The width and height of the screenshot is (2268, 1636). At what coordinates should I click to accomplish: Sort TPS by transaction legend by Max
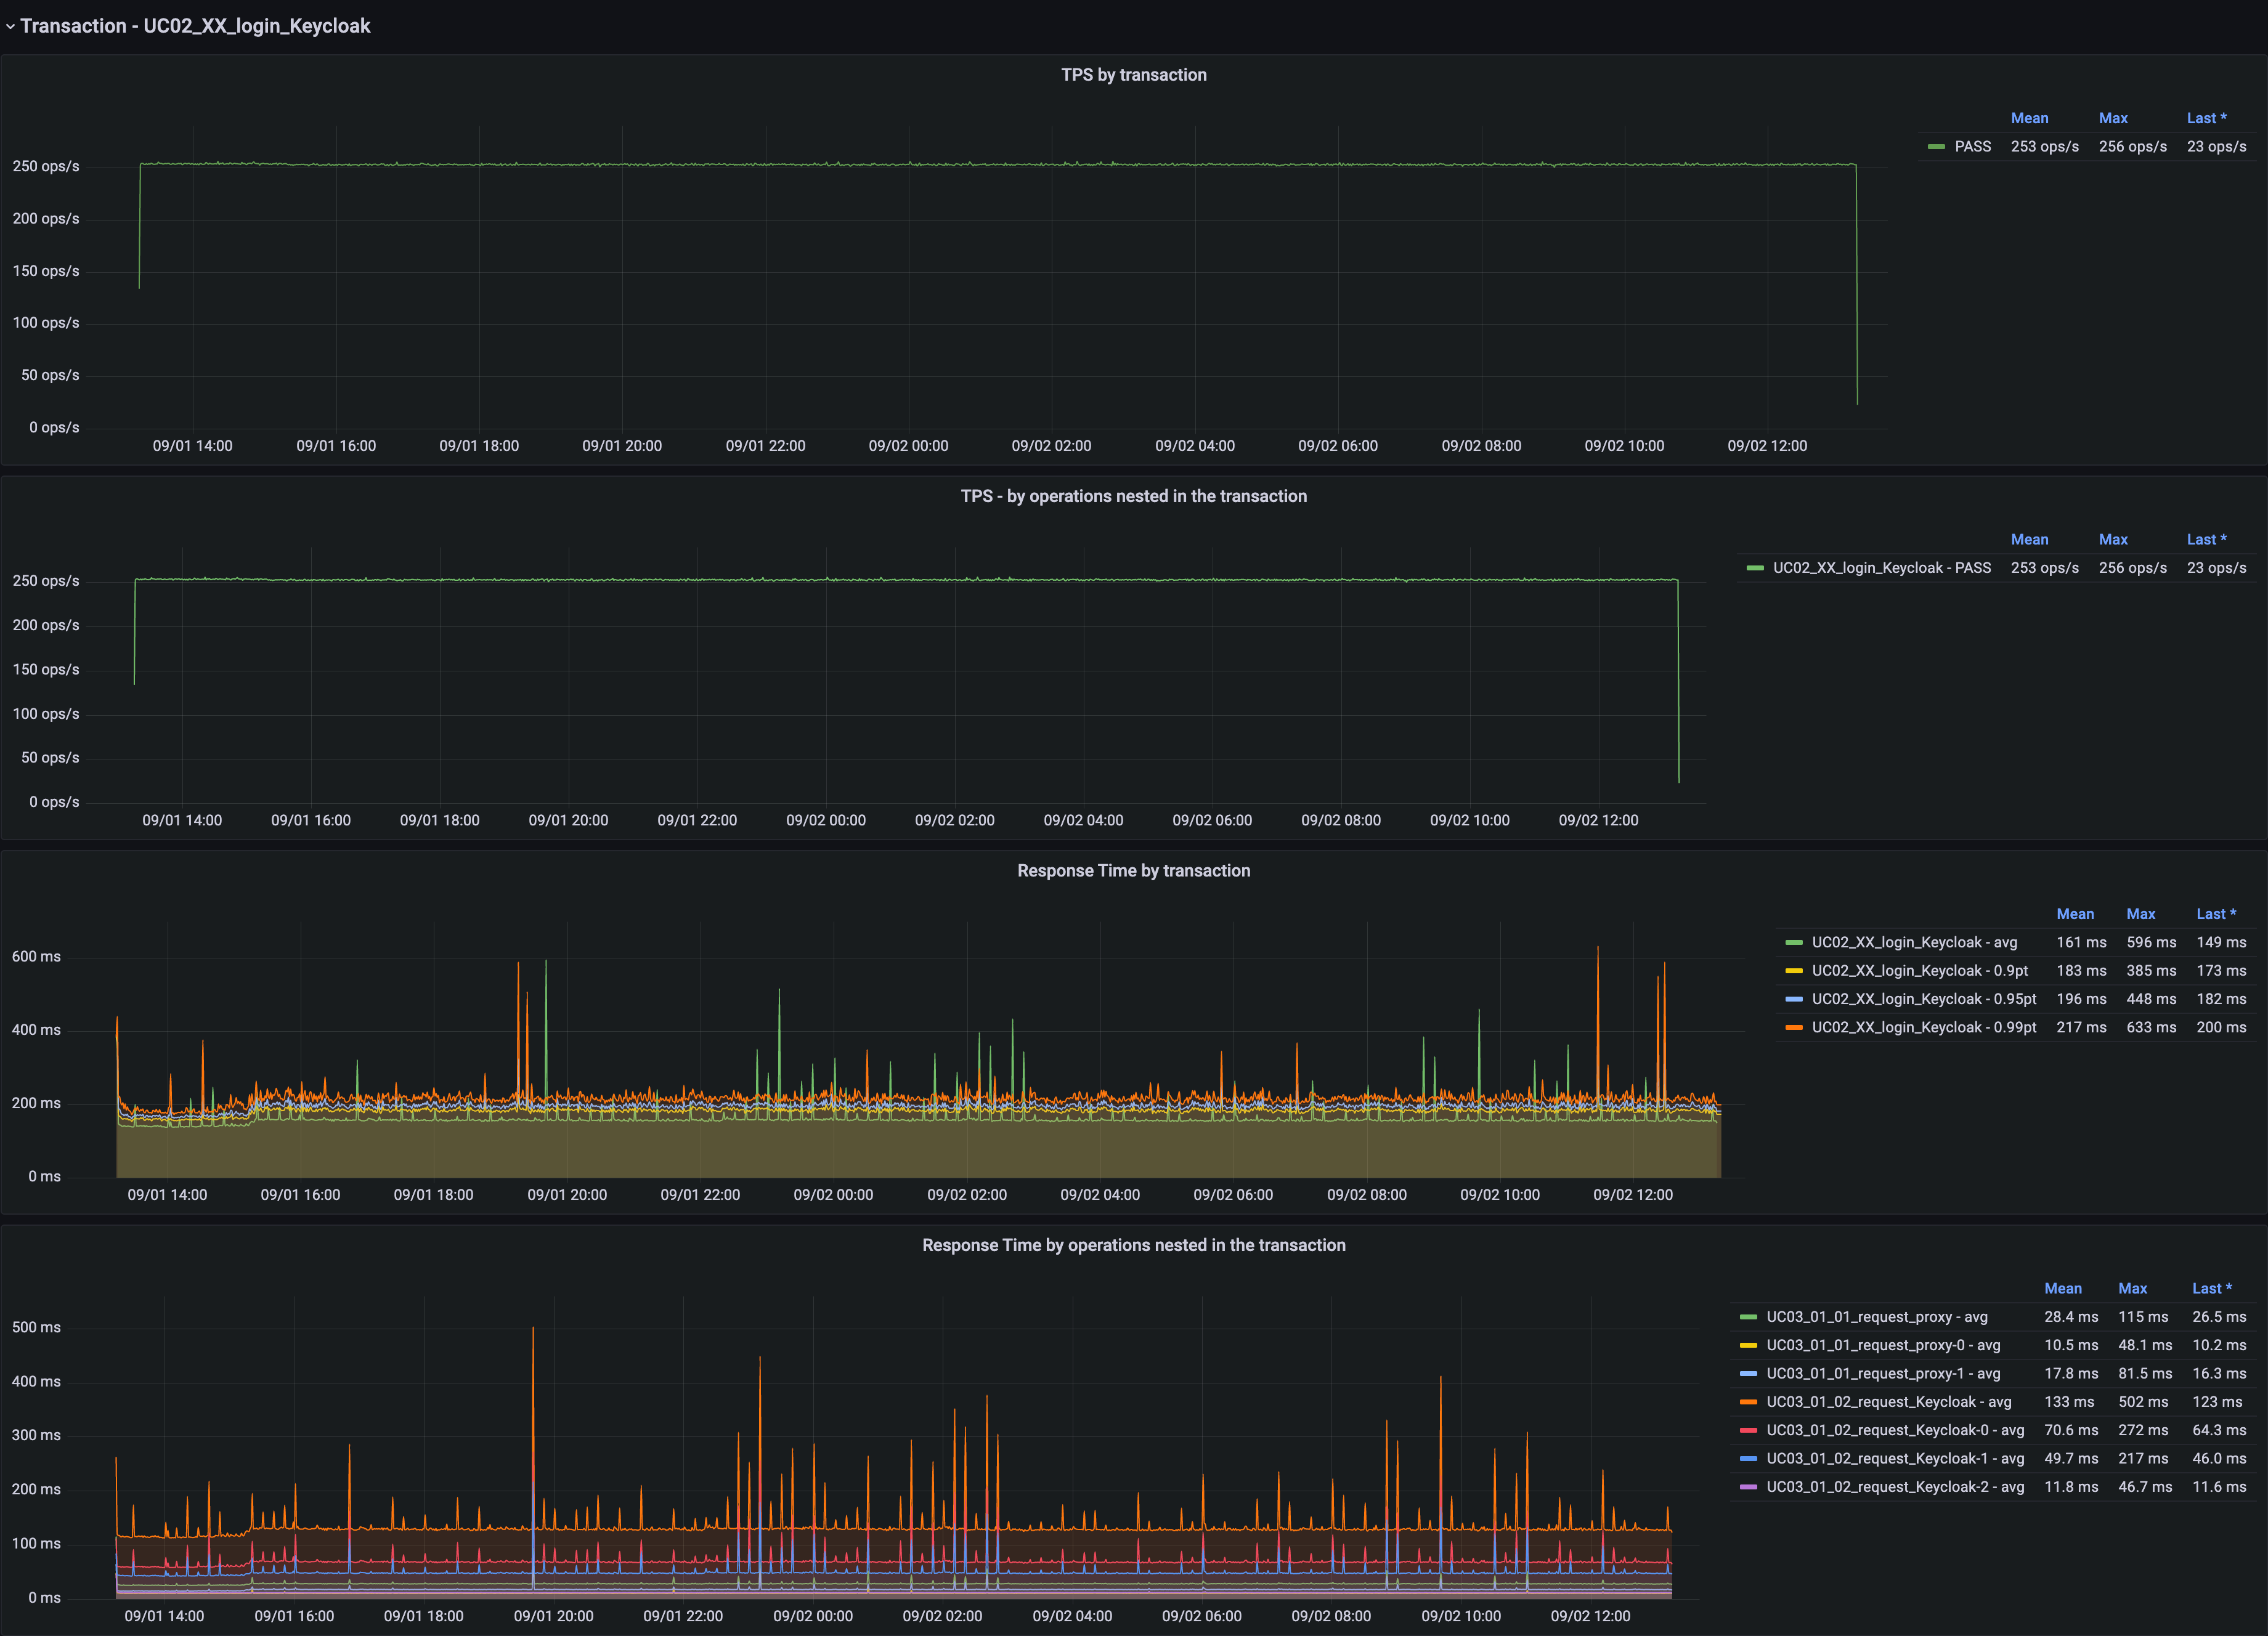(2113, 118)
